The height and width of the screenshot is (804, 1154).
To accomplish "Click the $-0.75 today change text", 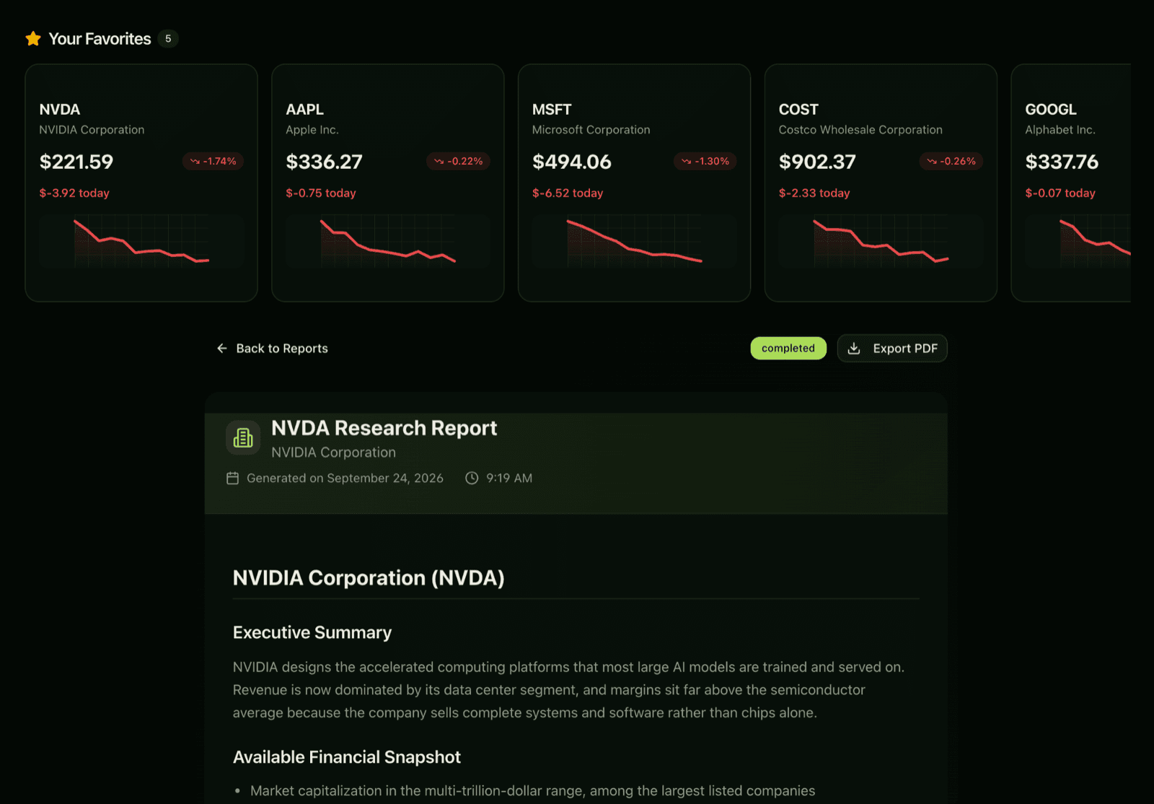I will pyautogui.click(x=321, y=193).
